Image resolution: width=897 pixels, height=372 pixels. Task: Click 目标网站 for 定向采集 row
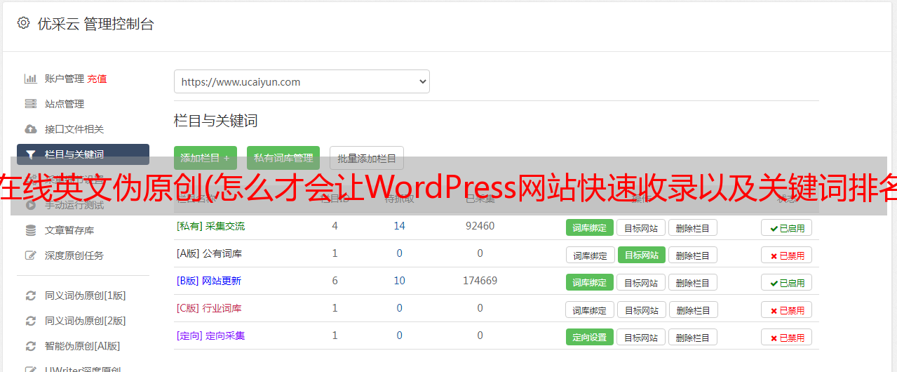[641, 337]
